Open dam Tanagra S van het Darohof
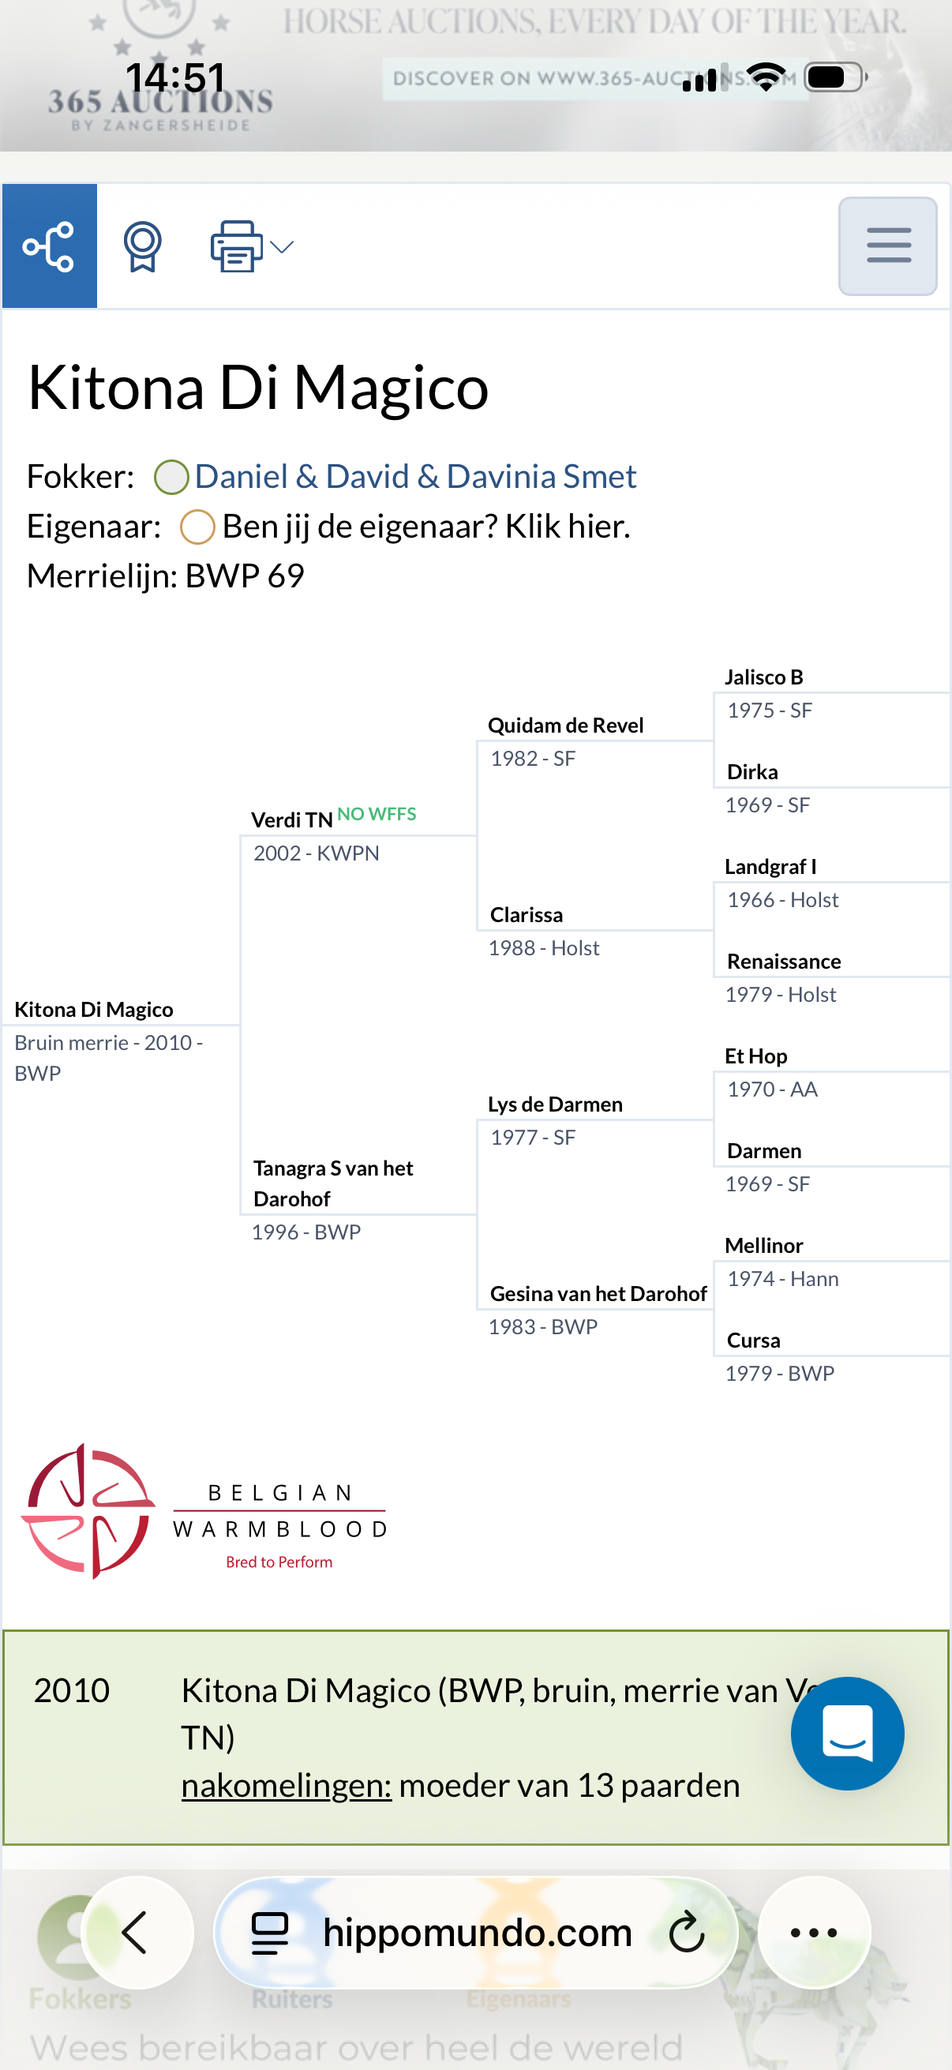Image resolution: width=952 pixels, height=2070 pixels. coord(333,1183)
